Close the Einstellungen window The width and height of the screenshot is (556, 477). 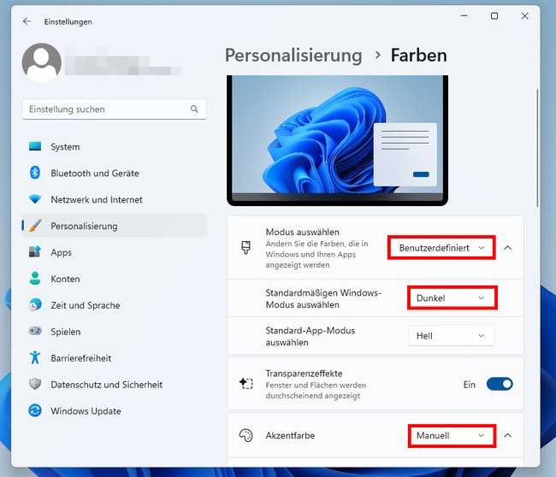pos(525,16)
